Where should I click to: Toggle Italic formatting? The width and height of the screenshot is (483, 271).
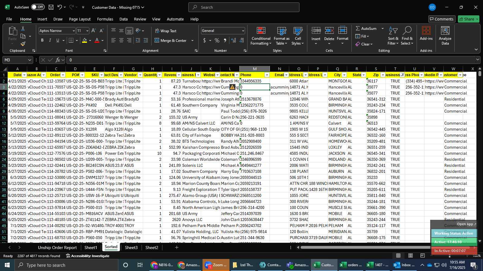pos(50,40)
